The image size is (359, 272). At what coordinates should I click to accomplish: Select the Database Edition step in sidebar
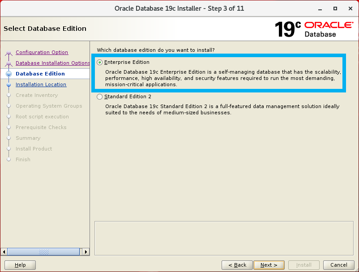tap(40, 74)
